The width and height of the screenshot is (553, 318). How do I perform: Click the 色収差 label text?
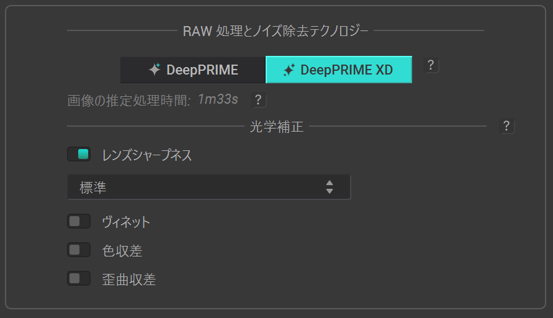tap(122, 251)
